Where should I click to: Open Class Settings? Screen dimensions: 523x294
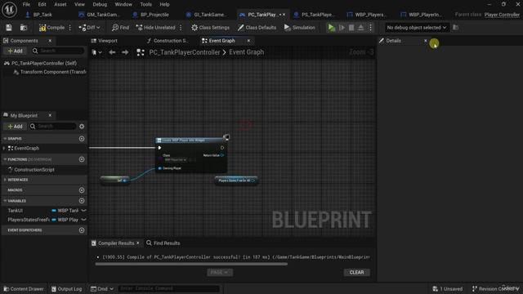[210, 28]
